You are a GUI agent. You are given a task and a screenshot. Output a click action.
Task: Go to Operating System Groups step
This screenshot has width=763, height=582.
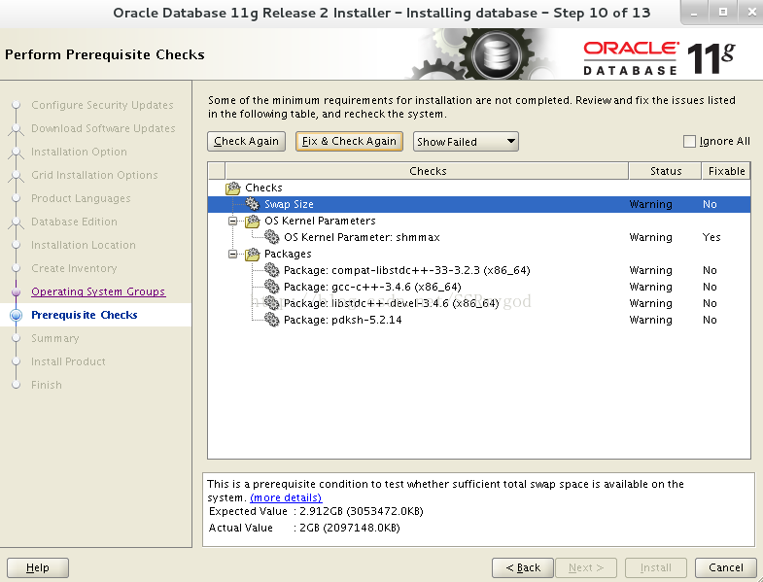coord(98,291)
